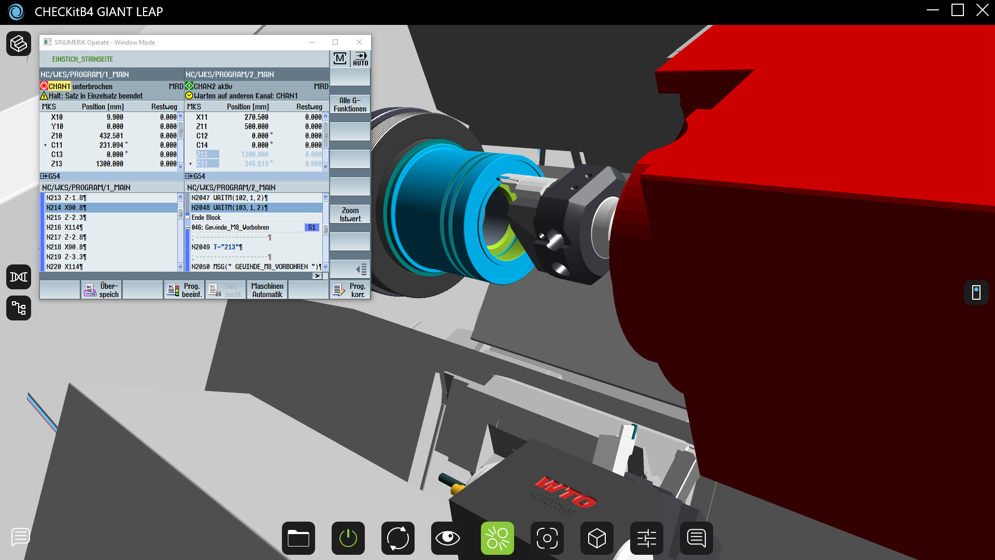995x560 pixels.
Task: Click the Zoom Istwert softkey
Action: click(x=350, y=215)
